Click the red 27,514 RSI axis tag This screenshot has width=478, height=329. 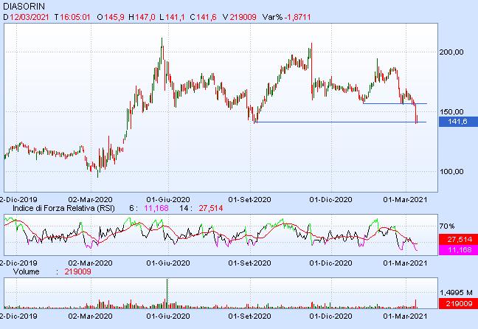pos(458,239)
